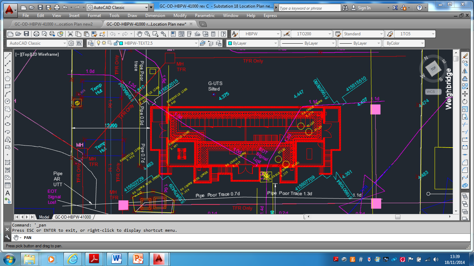
Task: Click the Pan hand icon in toolbar
Action: point(139,34)
